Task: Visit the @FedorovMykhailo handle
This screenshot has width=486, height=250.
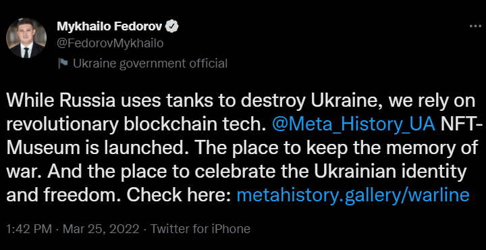Action: tap(110, 44)
